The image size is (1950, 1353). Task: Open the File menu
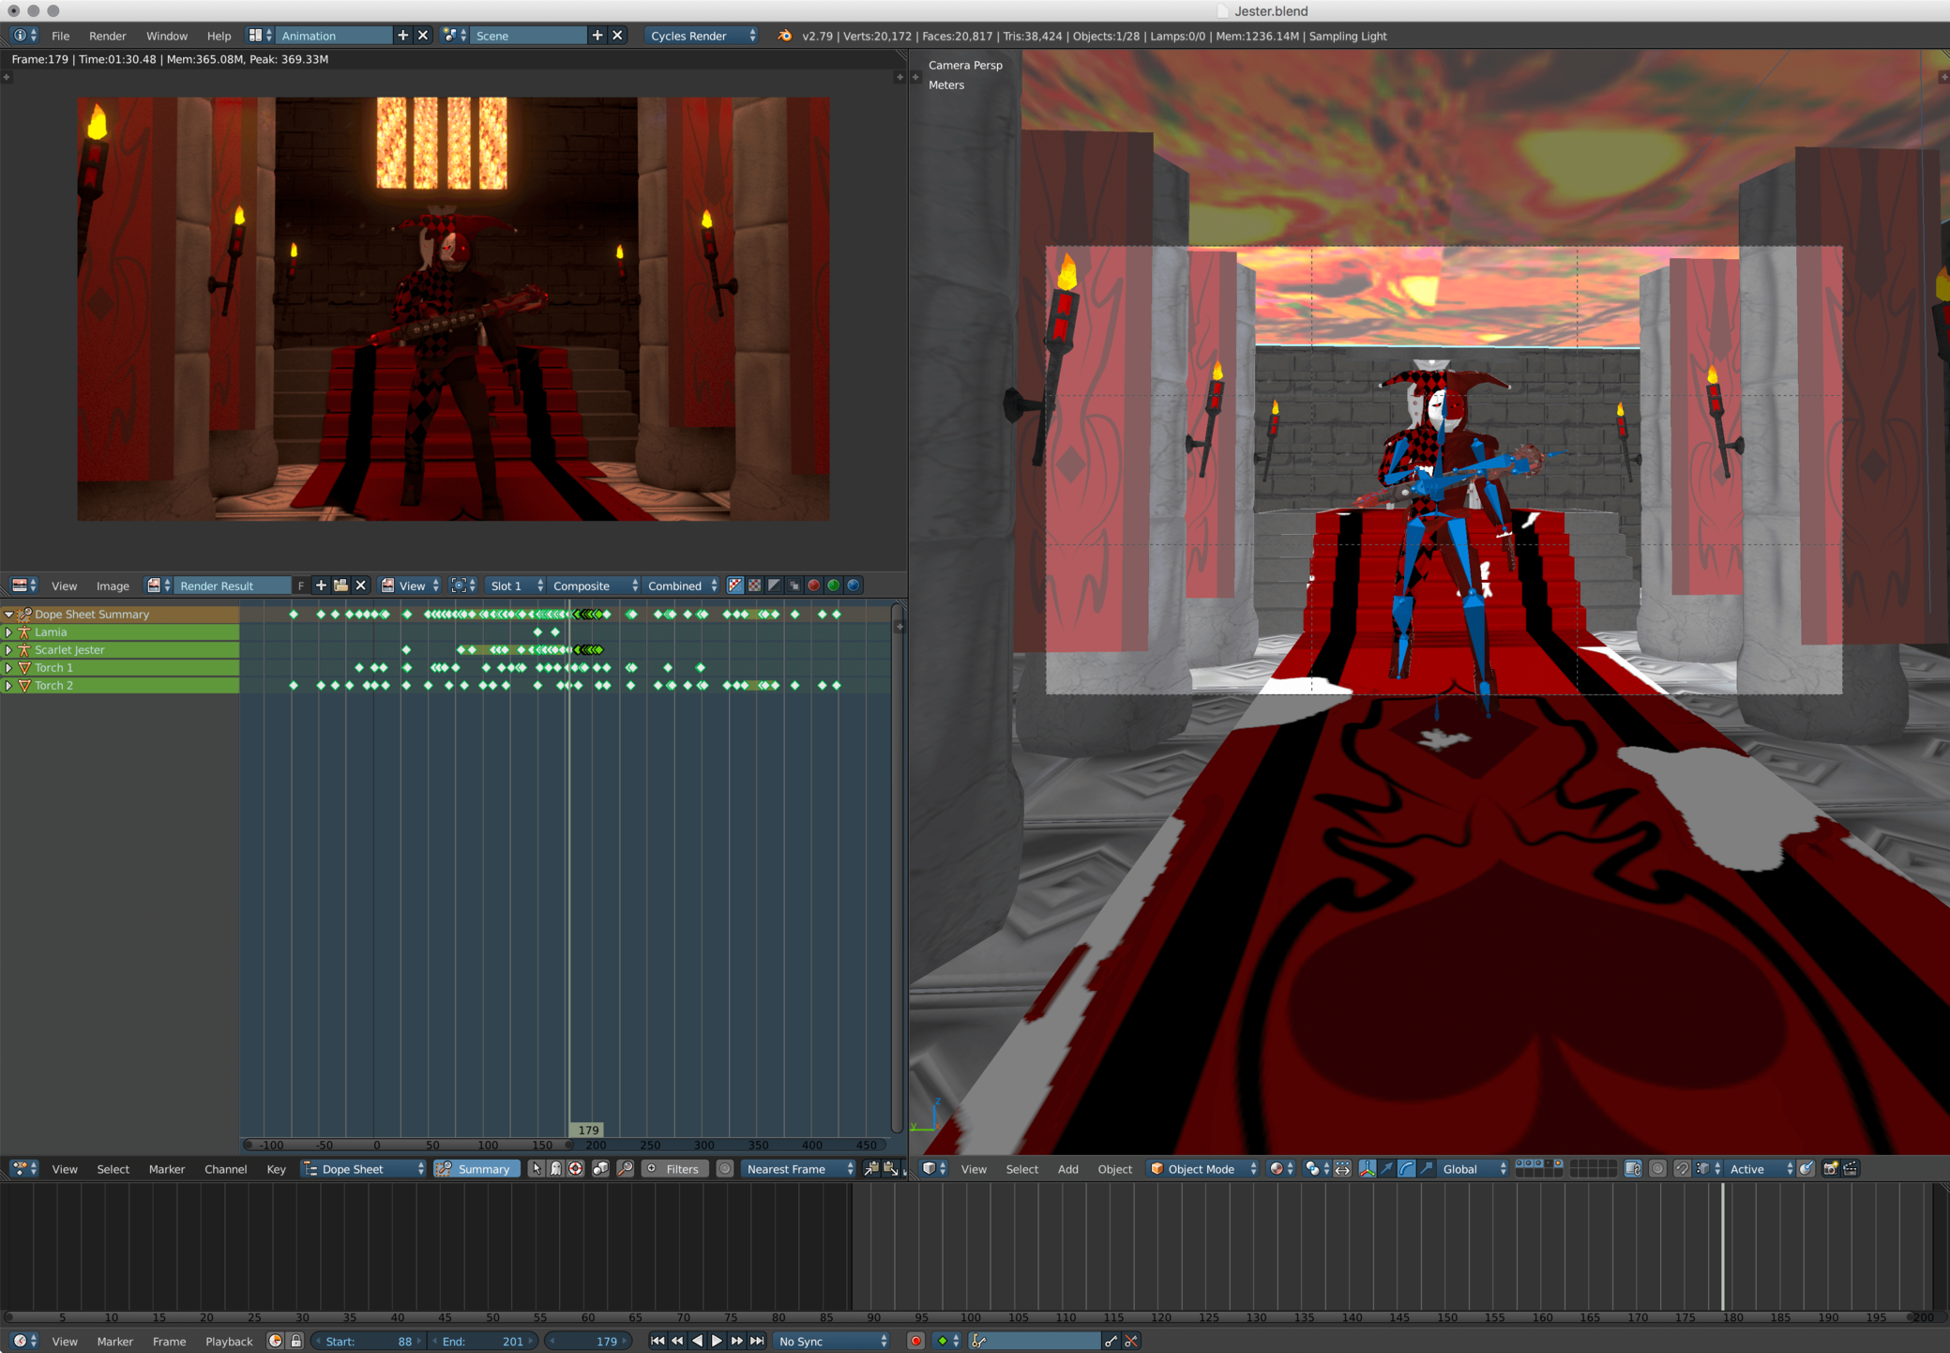click(x=60, y=36)
